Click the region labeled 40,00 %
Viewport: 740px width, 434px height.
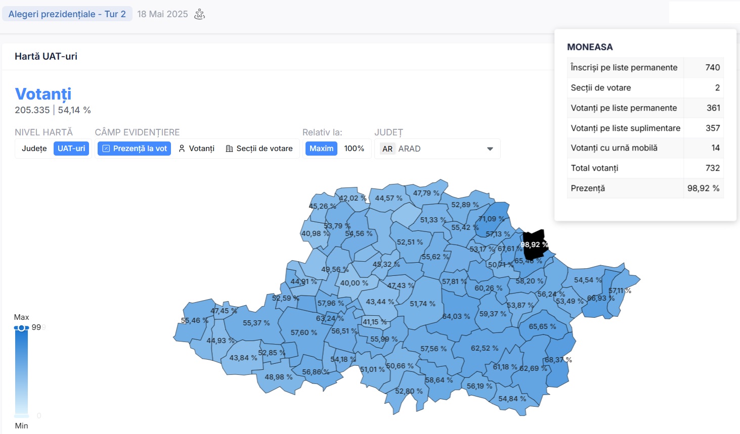pos(354,283)
